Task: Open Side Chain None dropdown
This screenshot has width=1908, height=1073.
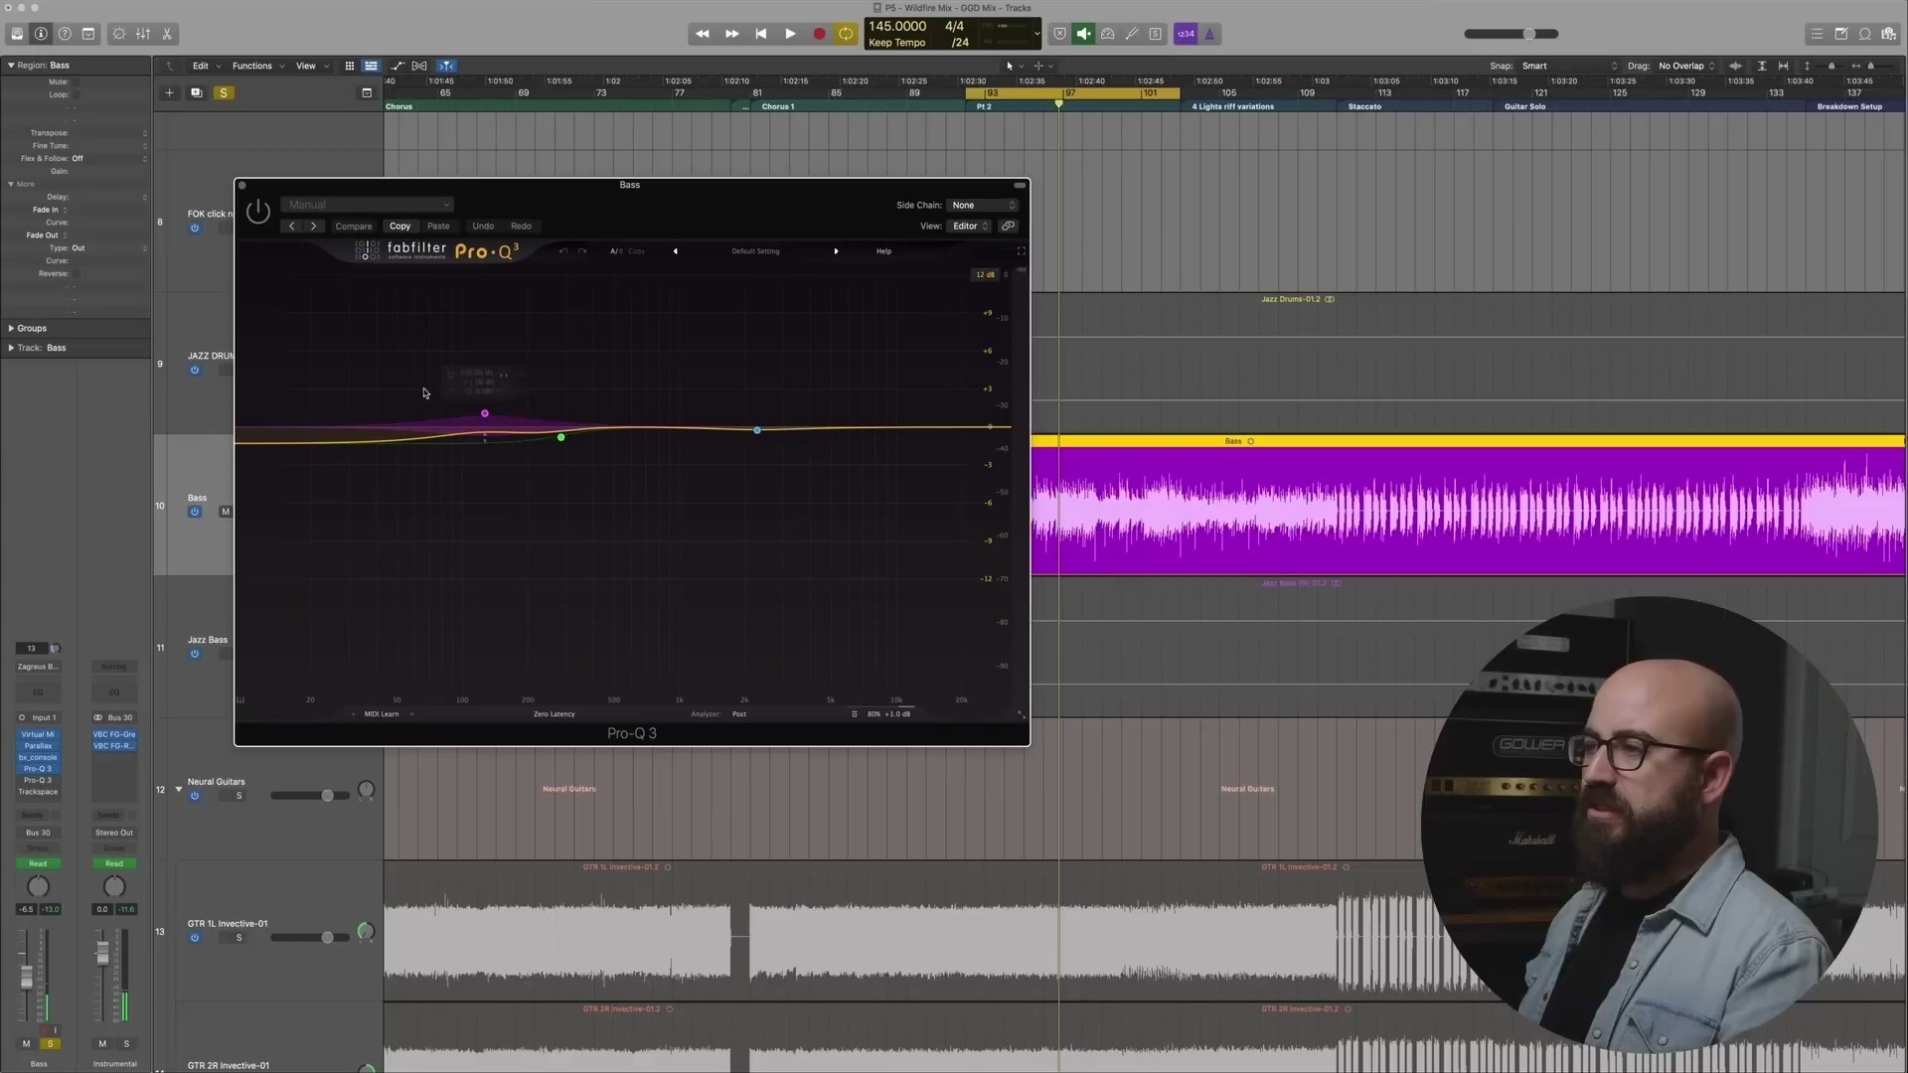Action: point(983,205)
